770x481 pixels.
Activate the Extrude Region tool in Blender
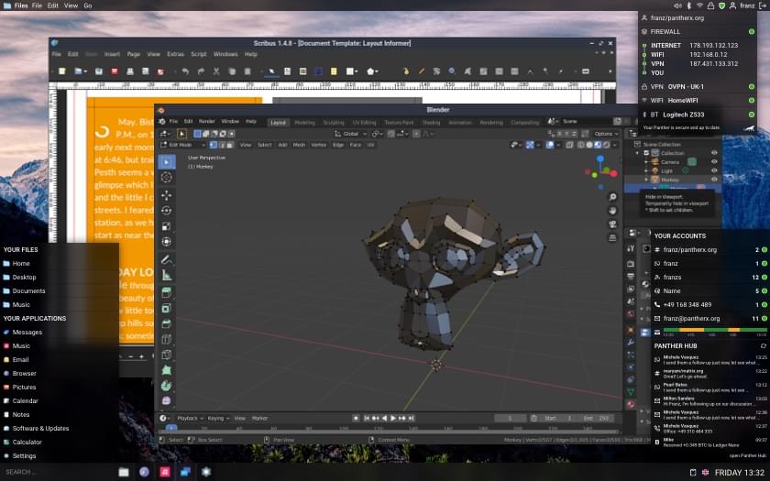pos(167,292)
